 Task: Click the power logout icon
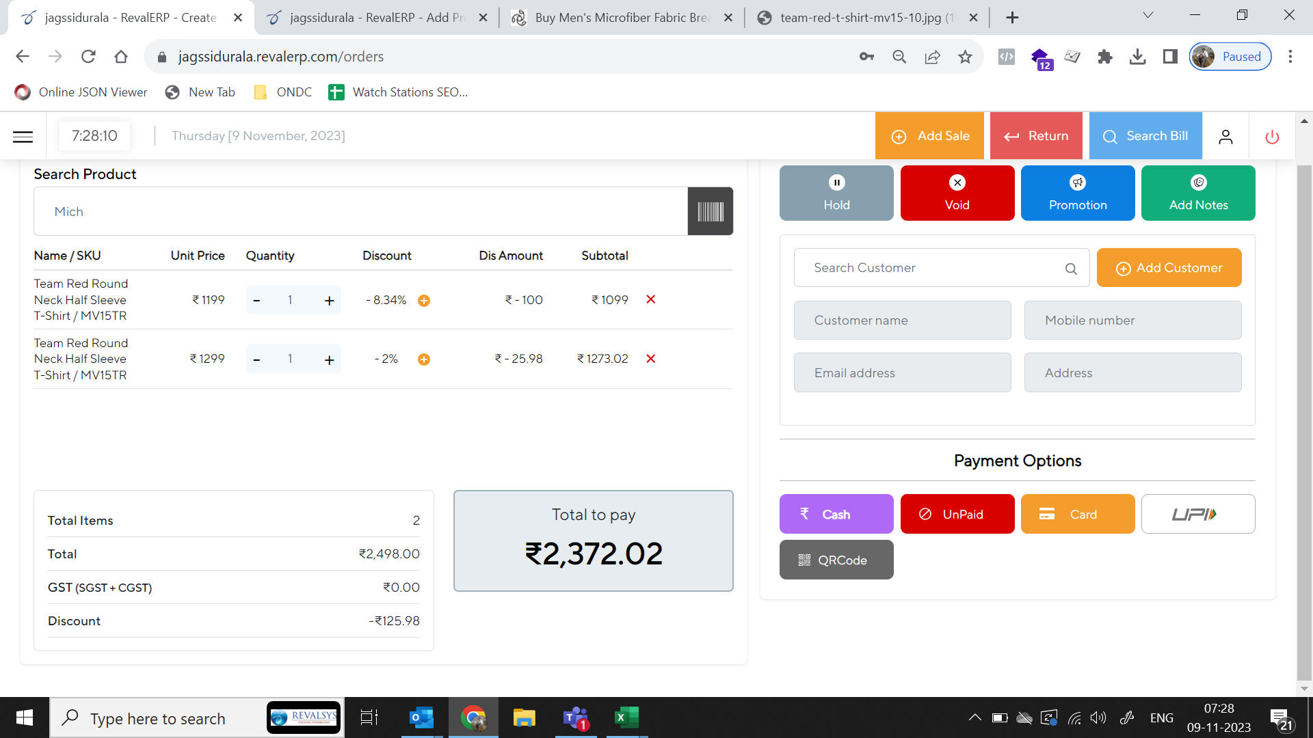point(1272,137)
